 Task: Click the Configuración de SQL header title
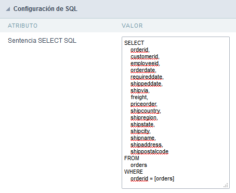[45, 9]
